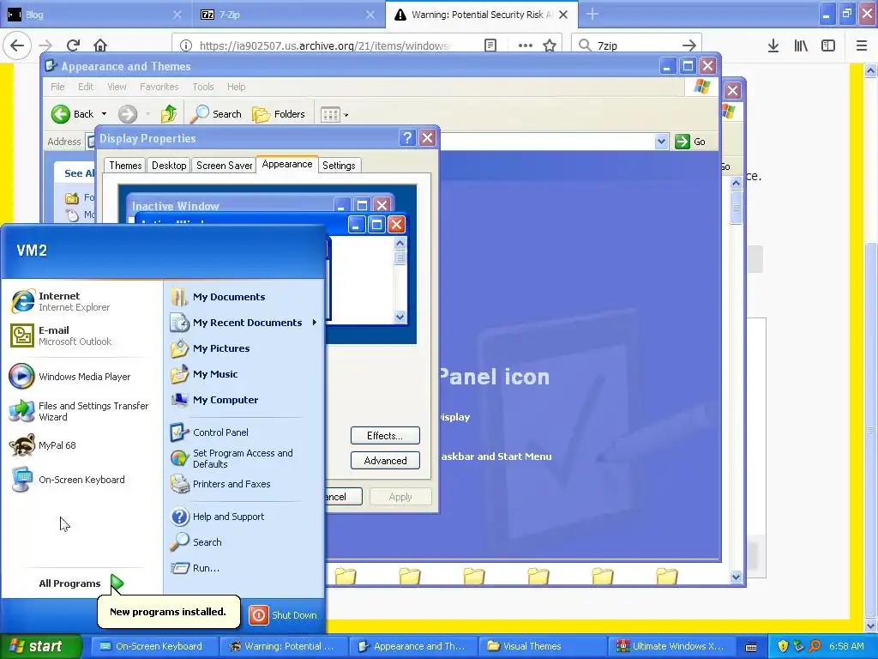
Task: Click the Windows start button
Action: [x=40, y=647]
